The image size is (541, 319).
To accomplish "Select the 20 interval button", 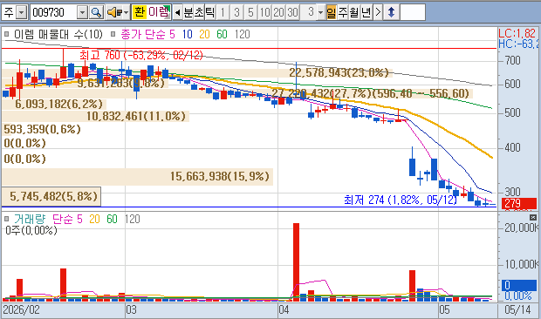I will pos(278,13).
